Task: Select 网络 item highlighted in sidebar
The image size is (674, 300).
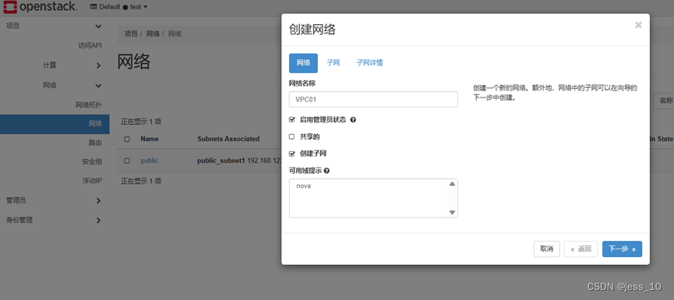Action: 55,124
